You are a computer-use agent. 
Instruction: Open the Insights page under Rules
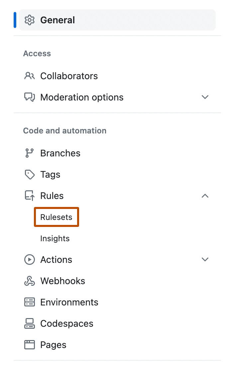coord(55,238)
